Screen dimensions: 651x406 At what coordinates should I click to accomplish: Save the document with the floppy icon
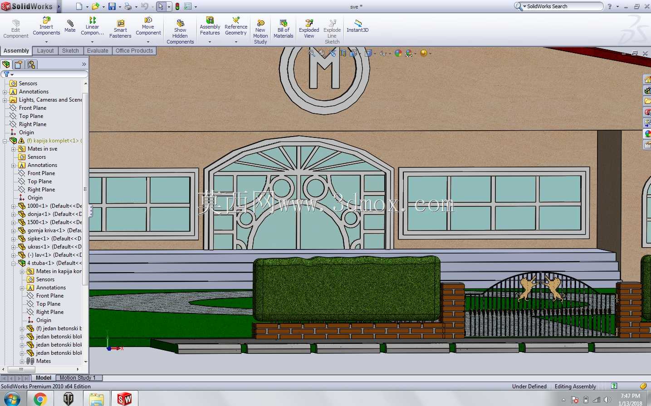(112, 6)
